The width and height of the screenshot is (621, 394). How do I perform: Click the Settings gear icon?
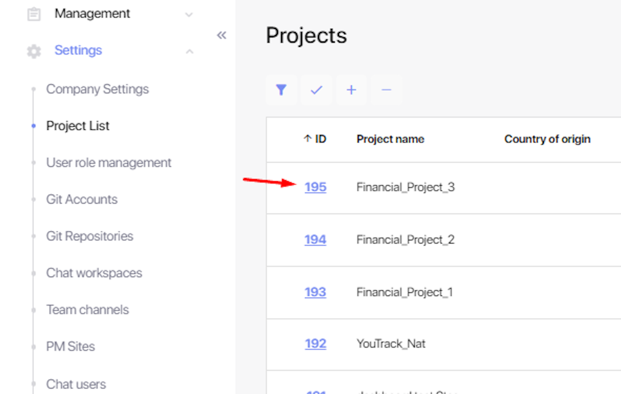pyautogui.click(x=34, y=51)
